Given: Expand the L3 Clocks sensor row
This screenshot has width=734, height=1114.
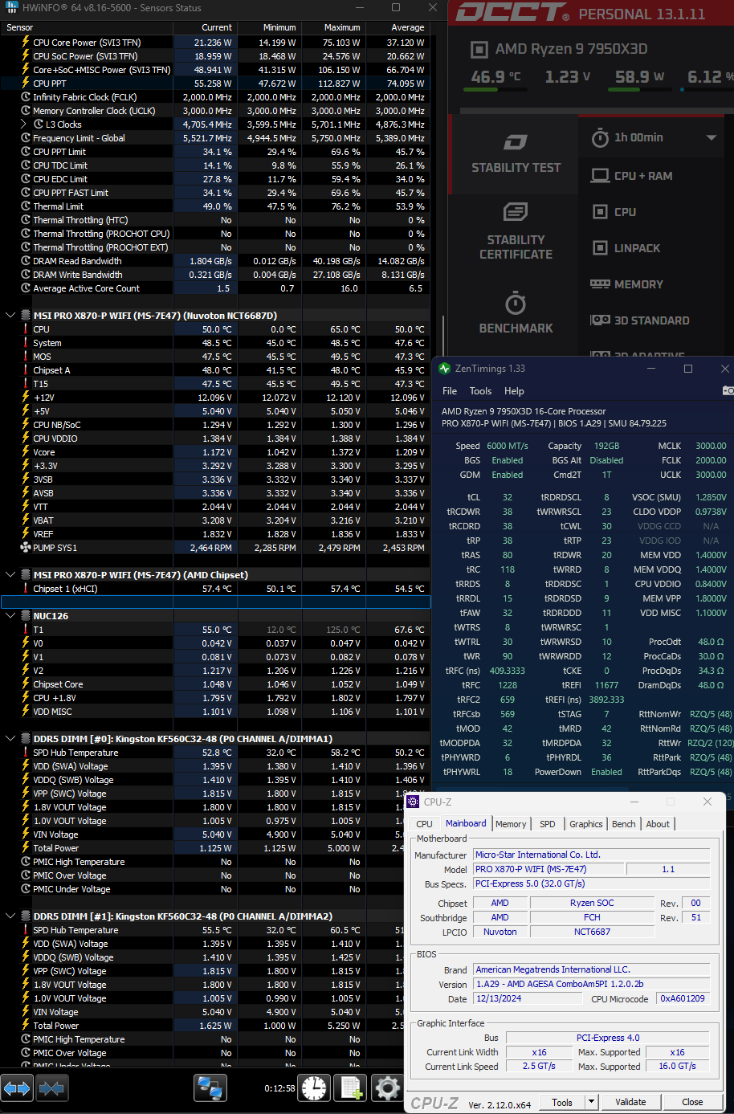Looking at the screenshot, I should click(x=24, y=124).
